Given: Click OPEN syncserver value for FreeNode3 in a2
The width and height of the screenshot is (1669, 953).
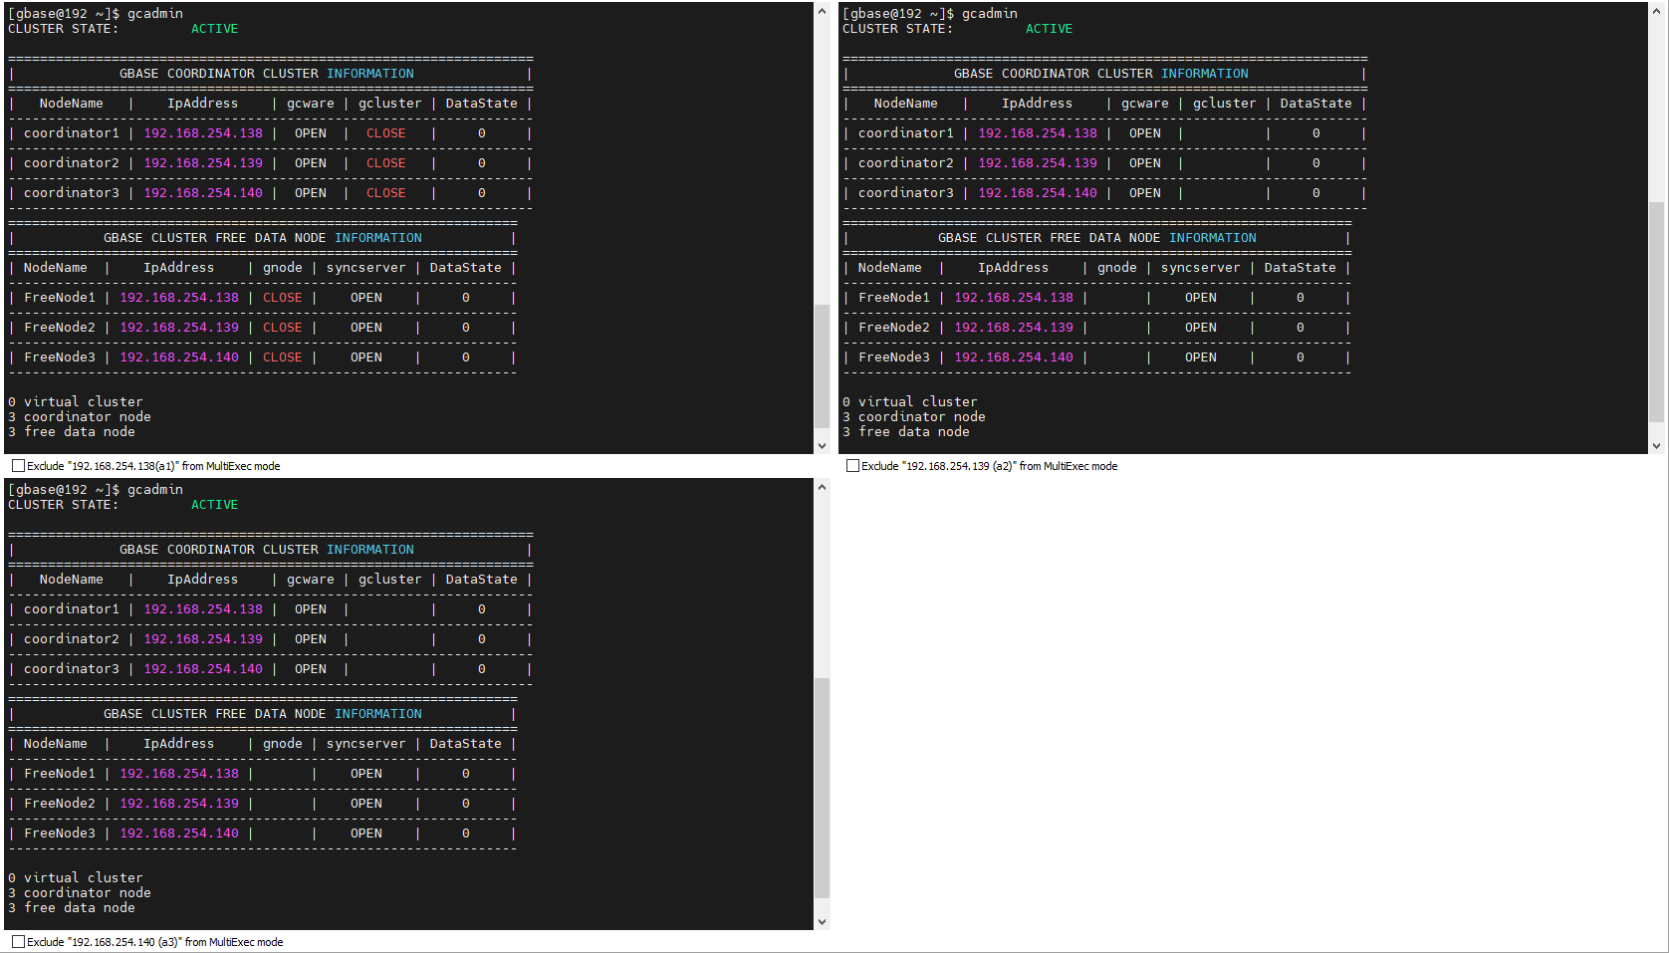Looking at the screenshot, I should [x=1201, y=357].
